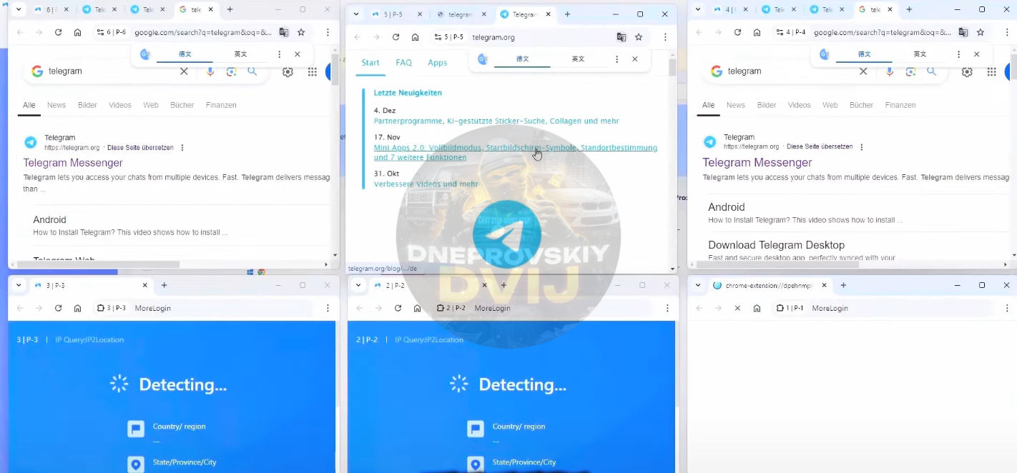Image resolution: width=1017 pixels, height=473 pixels.
Task: Open Google apps grid in P-4 window
Action: (992, 71)
